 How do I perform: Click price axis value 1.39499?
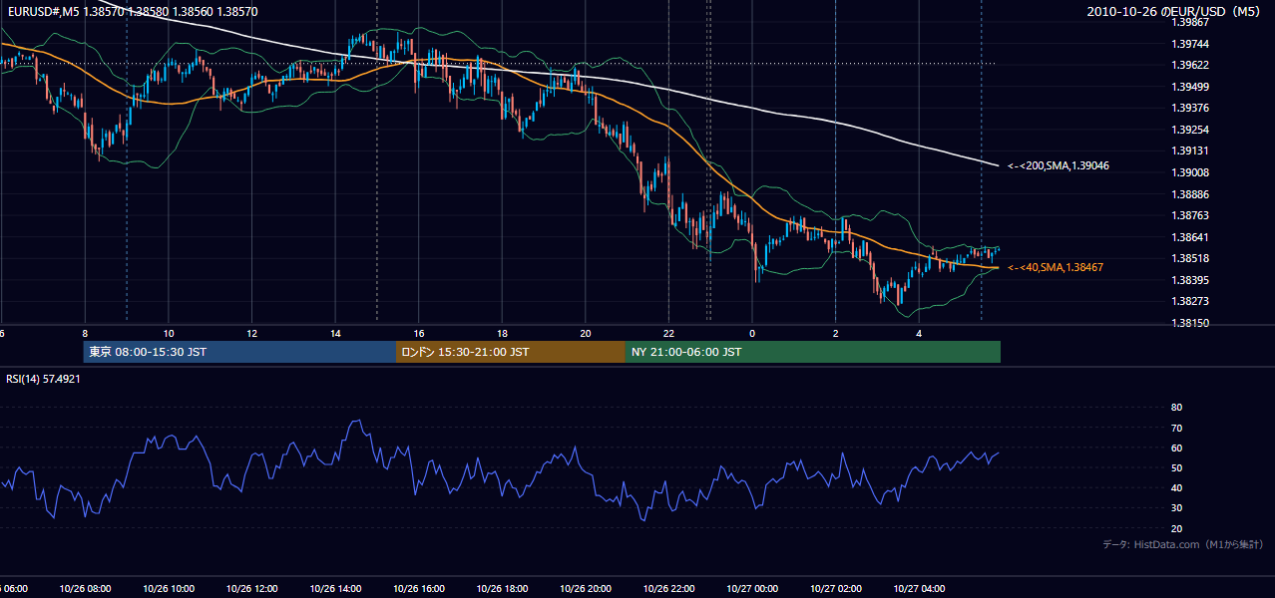tap(1189, 87)
